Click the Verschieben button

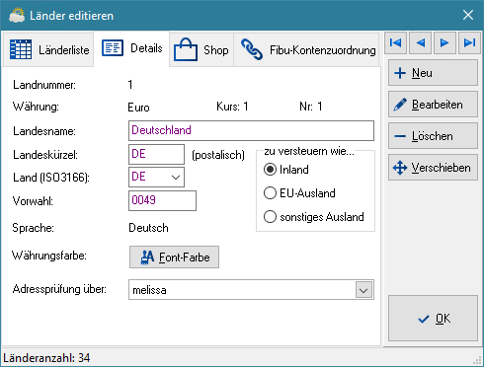[x=433, y=168]
